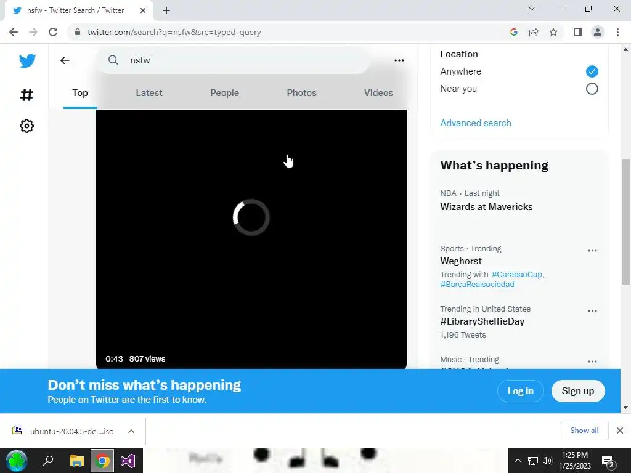
Task: Open File Explorer from the taskbar
Action: tap(76, 461)
